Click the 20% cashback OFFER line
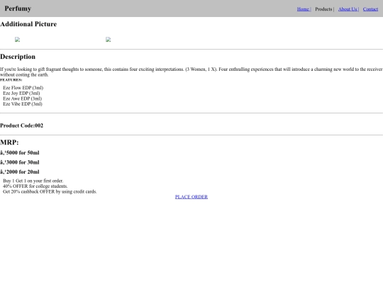 (x=50, y=191)
